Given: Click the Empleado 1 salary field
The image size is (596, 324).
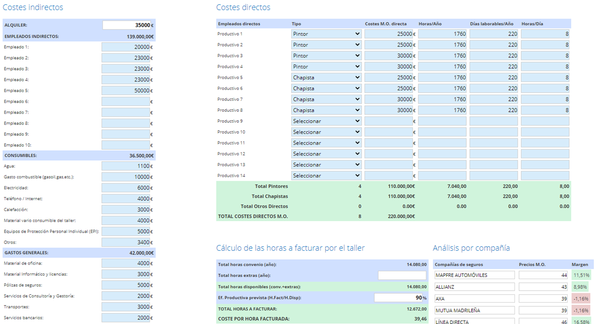Looking at the screenshot, I should point(125,47).
